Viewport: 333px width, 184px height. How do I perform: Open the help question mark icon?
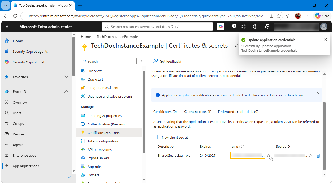255,27
